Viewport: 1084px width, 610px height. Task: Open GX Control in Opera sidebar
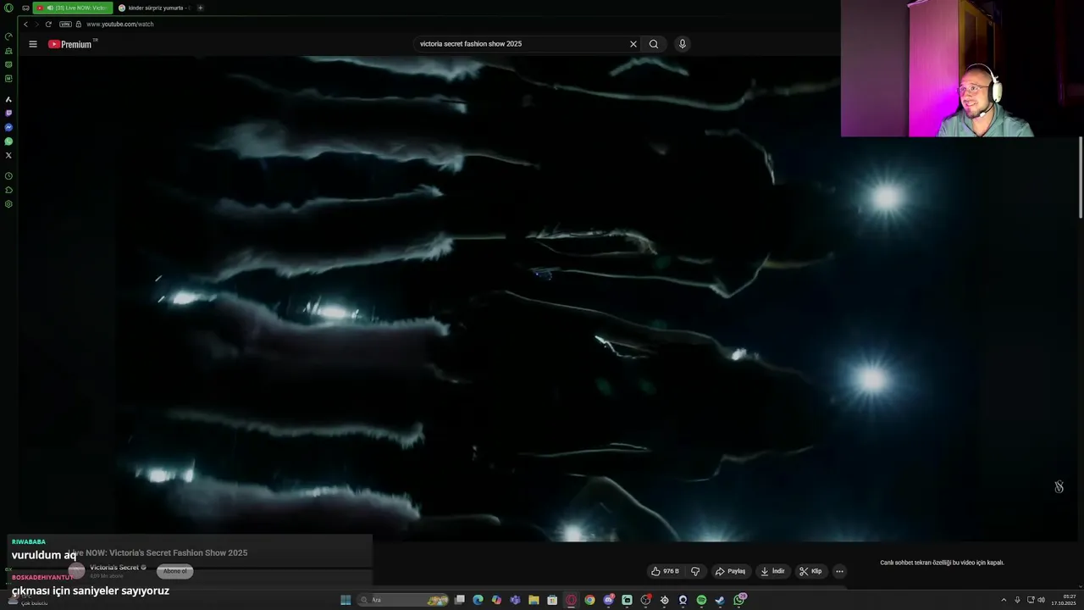tap(8, 36)
